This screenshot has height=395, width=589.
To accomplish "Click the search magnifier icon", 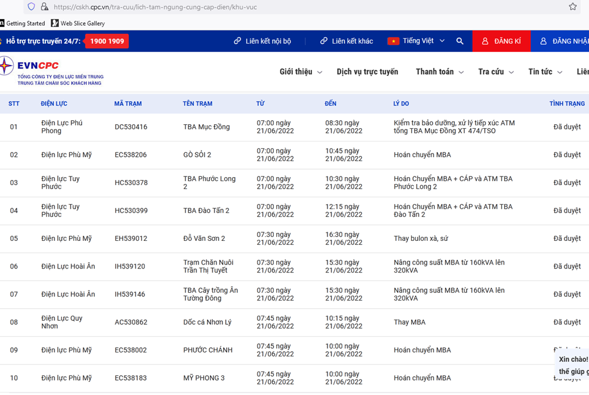I will pyautogui.click(x=460, y=41).
